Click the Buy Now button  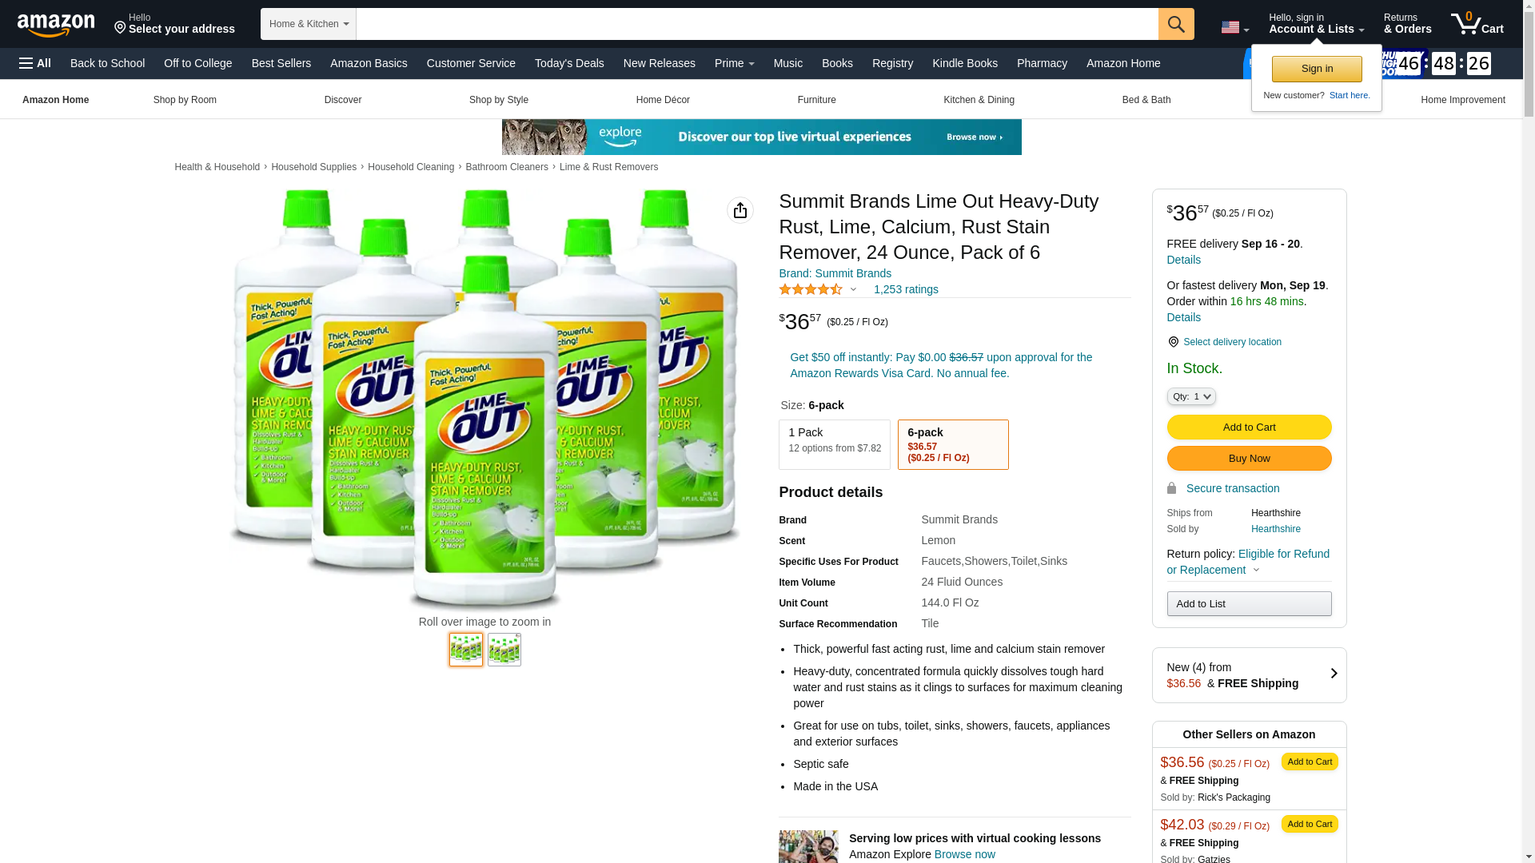point(1249,458)
